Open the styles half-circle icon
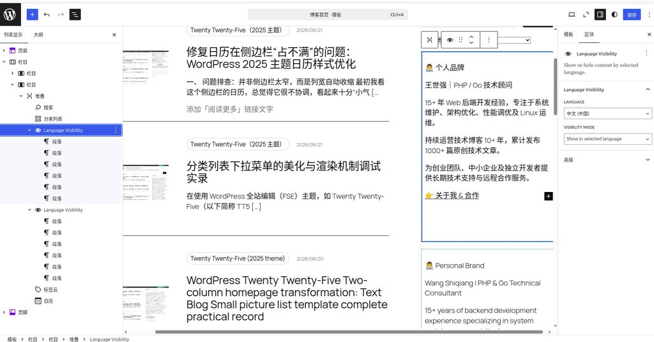 pos(614,15)
